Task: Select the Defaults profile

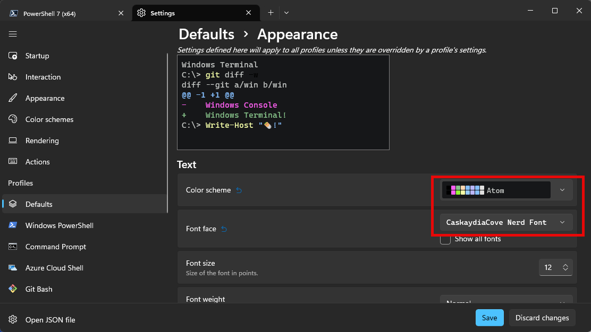Action: coord(85,204)
